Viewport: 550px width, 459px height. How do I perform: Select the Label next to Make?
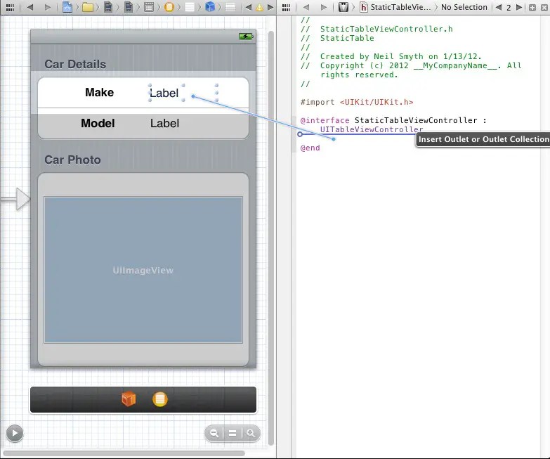click(x=164, y=93)
